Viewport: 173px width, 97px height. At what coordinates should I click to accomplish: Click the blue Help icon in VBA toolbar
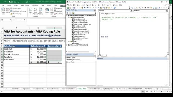pyautogui.click(x=115, y=8)
